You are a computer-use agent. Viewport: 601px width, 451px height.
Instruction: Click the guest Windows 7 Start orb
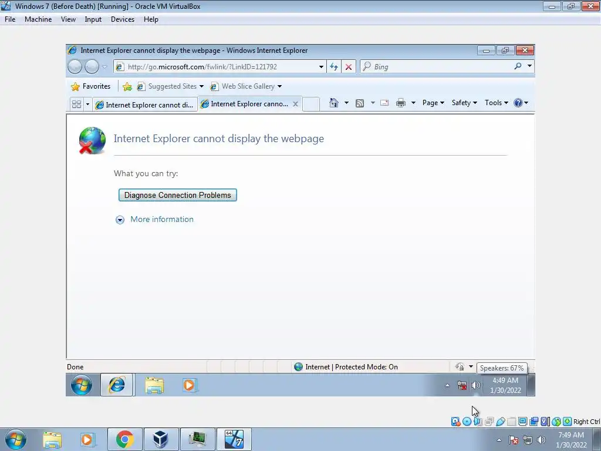click(82, 385)
